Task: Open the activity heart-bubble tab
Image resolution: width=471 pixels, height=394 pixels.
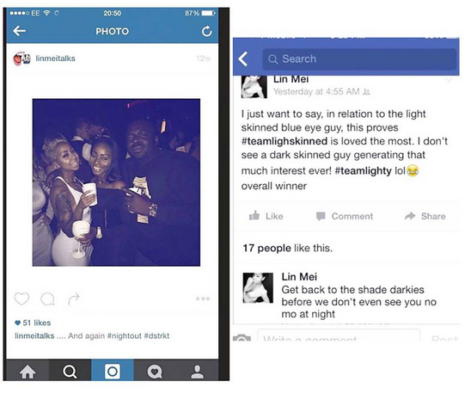Action: [x=155, y=372]
